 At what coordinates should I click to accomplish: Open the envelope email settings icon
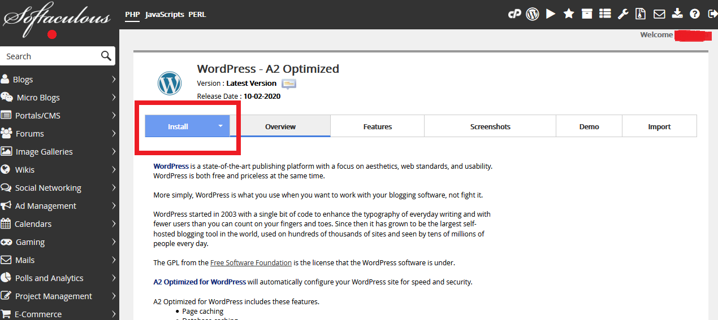659,14
